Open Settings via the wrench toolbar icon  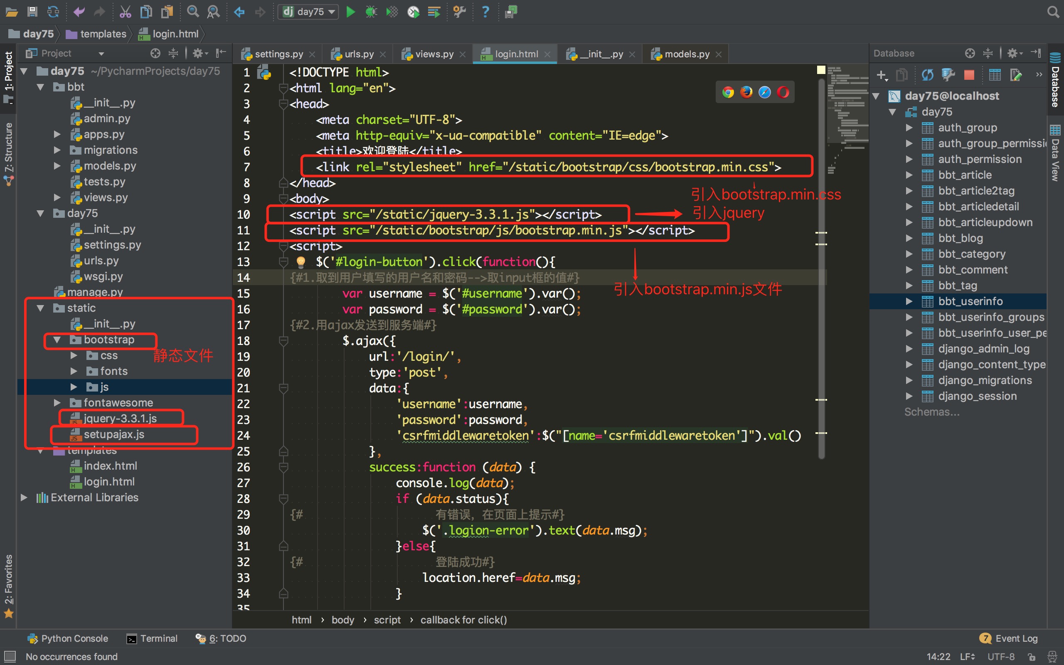pyautogui.click(x=459, y=12)
